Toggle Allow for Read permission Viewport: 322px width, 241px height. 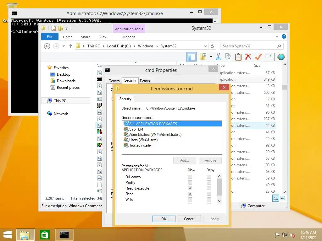click(x=190, y=194)
